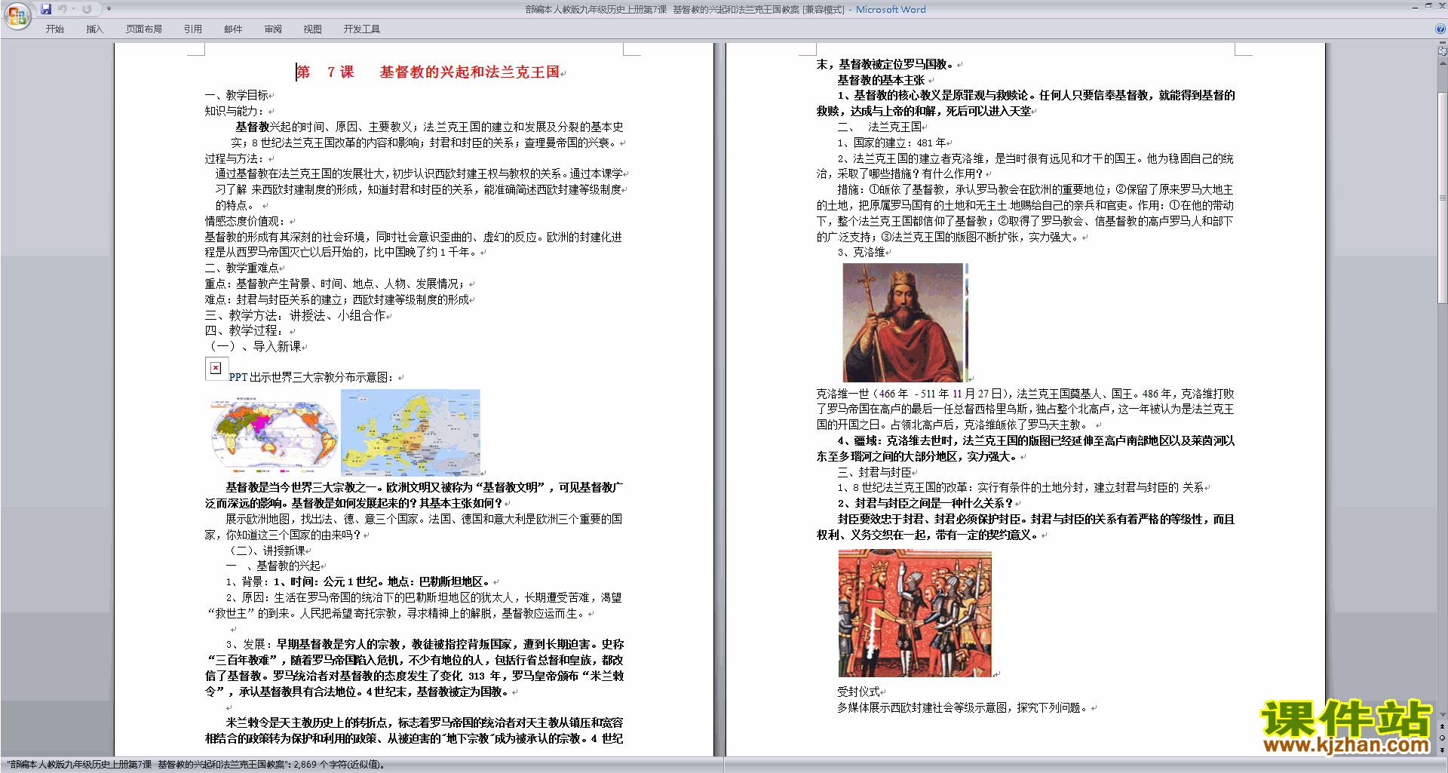
Task: Open Word Help question mark icon
Action: pos(1440,29)
